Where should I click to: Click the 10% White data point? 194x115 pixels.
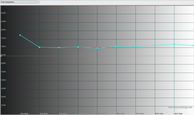(20, 35)
